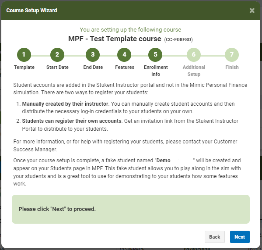Click the blue Next button

pyautogui.click(x=240, y=237)
